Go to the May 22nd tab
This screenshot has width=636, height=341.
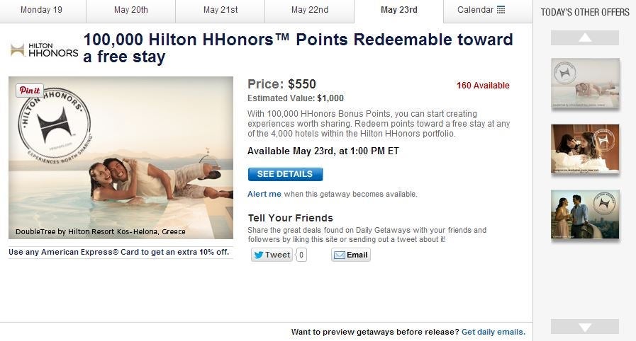(309, 10)
